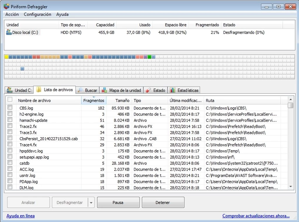Click scrollbar down arrow in file list

[x=291, y=186]
